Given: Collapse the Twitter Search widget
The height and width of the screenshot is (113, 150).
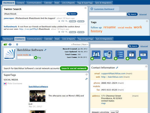Looking at the screenshot, I should coord(85,8).
